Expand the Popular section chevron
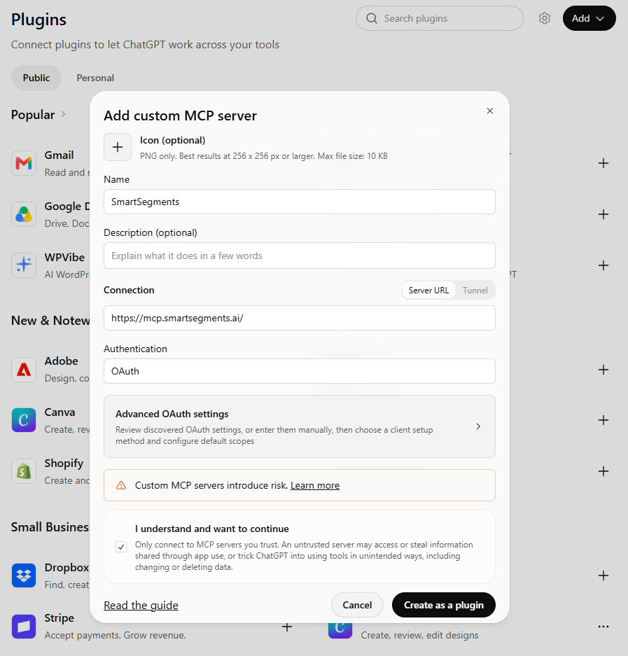 pos(64,114)
